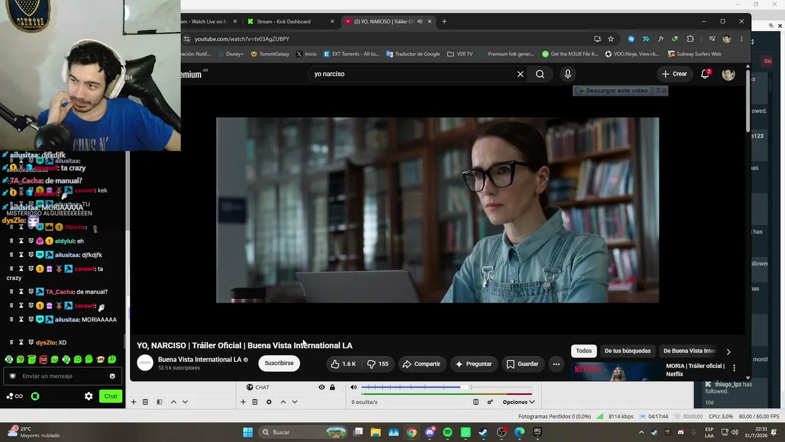Expand the OBS Opciones dropdown

pos(518,402)
